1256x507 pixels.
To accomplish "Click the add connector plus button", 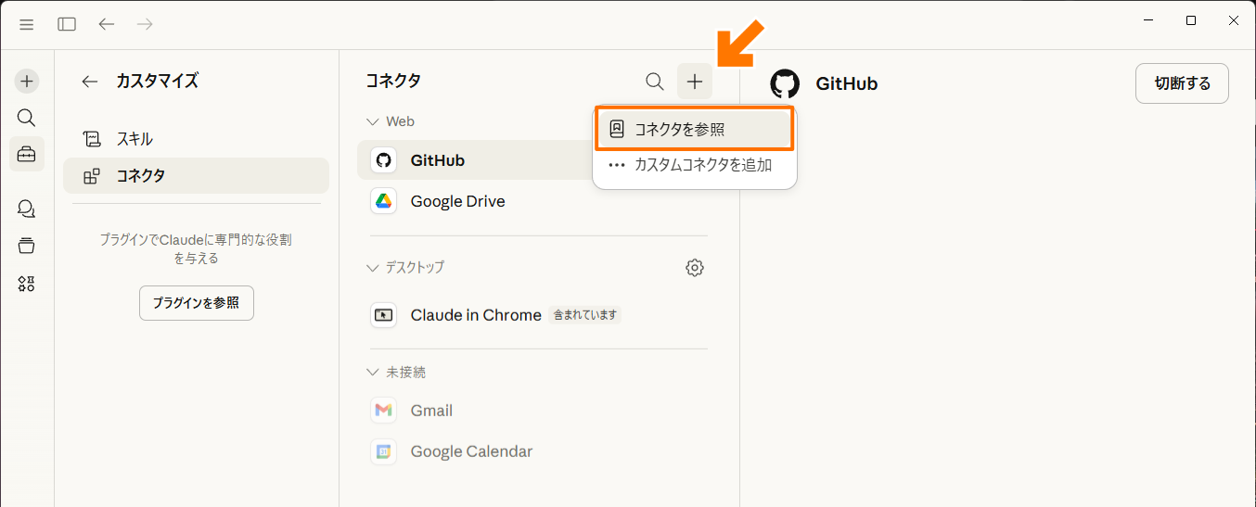I will click(x=695, y=82).
